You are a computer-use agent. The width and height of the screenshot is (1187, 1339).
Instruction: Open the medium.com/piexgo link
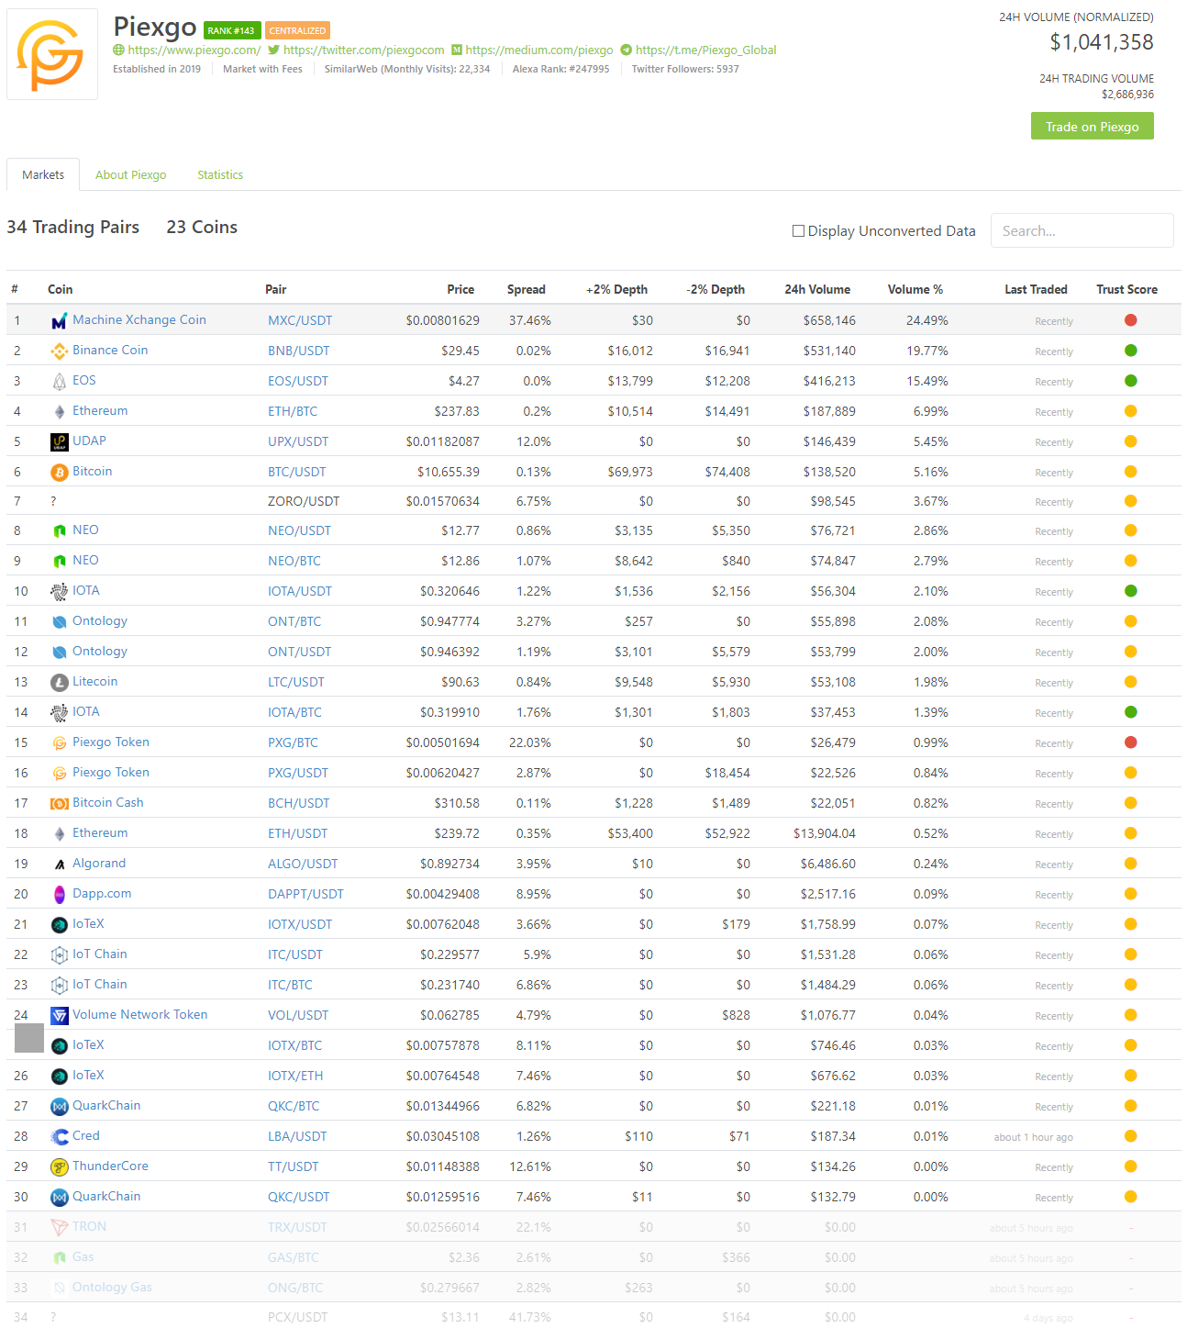click(x=539, y=50)
